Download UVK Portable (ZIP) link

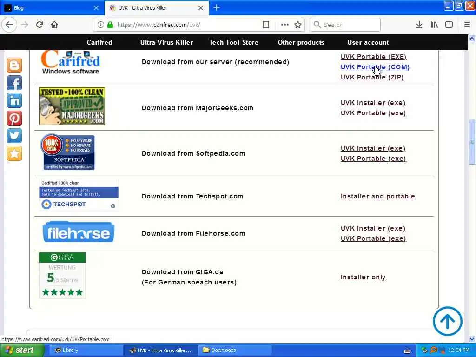pos(372,78)
